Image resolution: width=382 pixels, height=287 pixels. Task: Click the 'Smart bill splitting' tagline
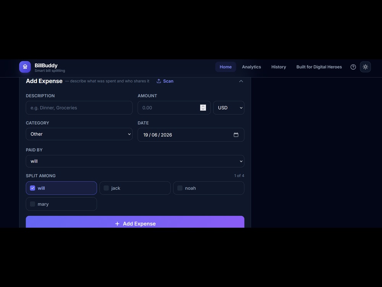click(50, 70)
